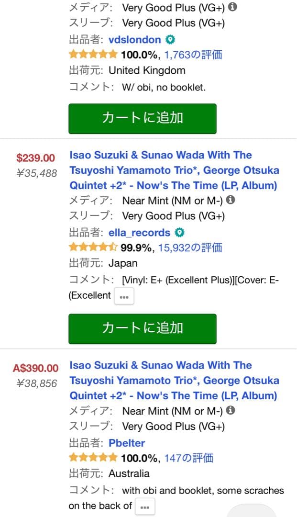Add the $239.00 listing to cart
This screenshot has width=297, height=517.
[x=143, y=328]
